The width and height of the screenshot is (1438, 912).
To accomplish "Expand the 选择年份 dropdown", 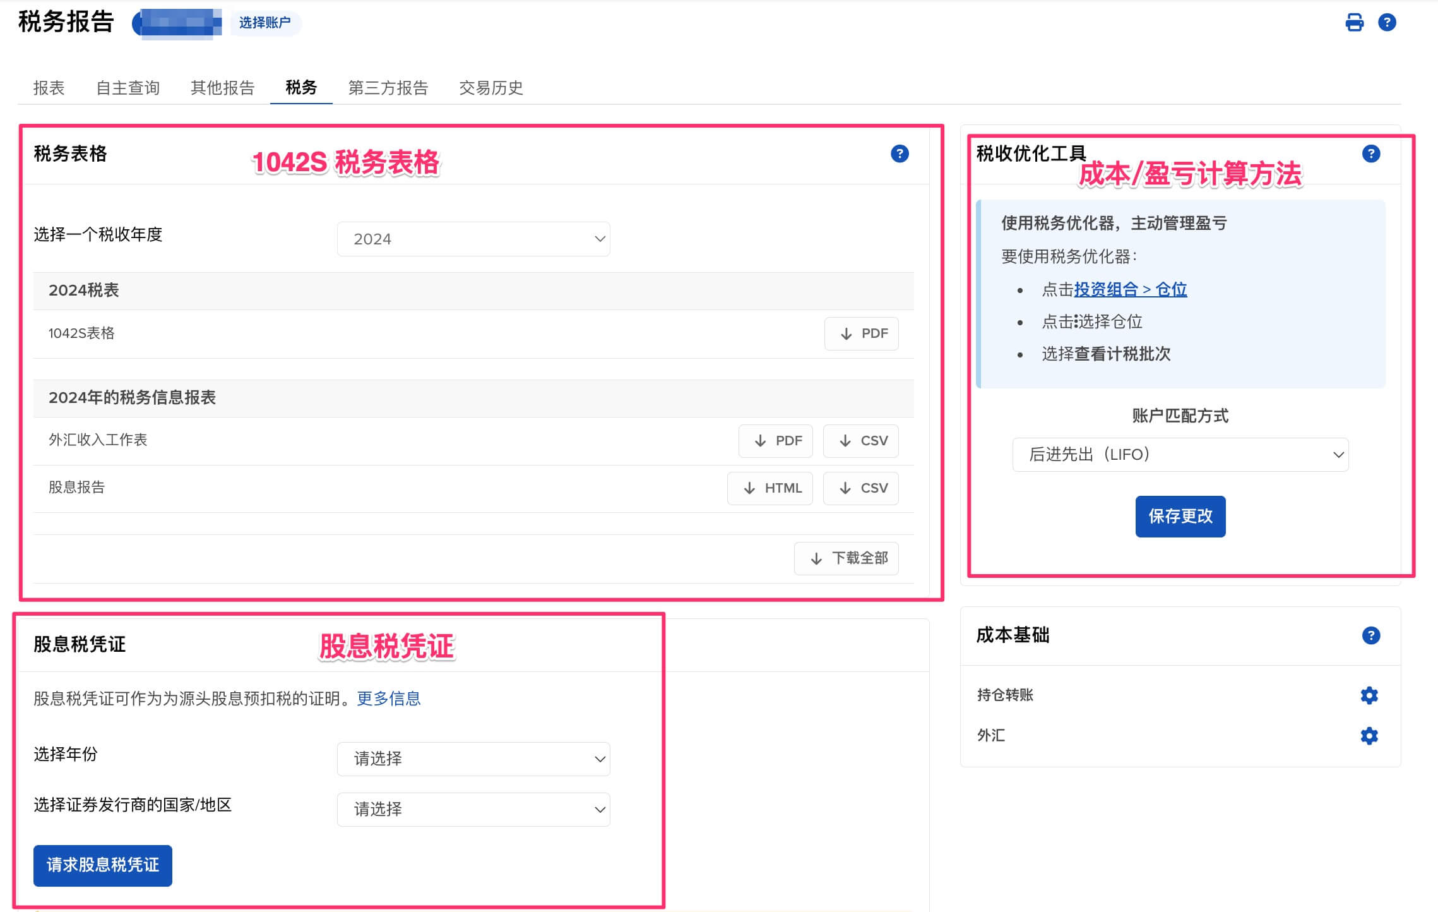I will (x=473, y=759).
